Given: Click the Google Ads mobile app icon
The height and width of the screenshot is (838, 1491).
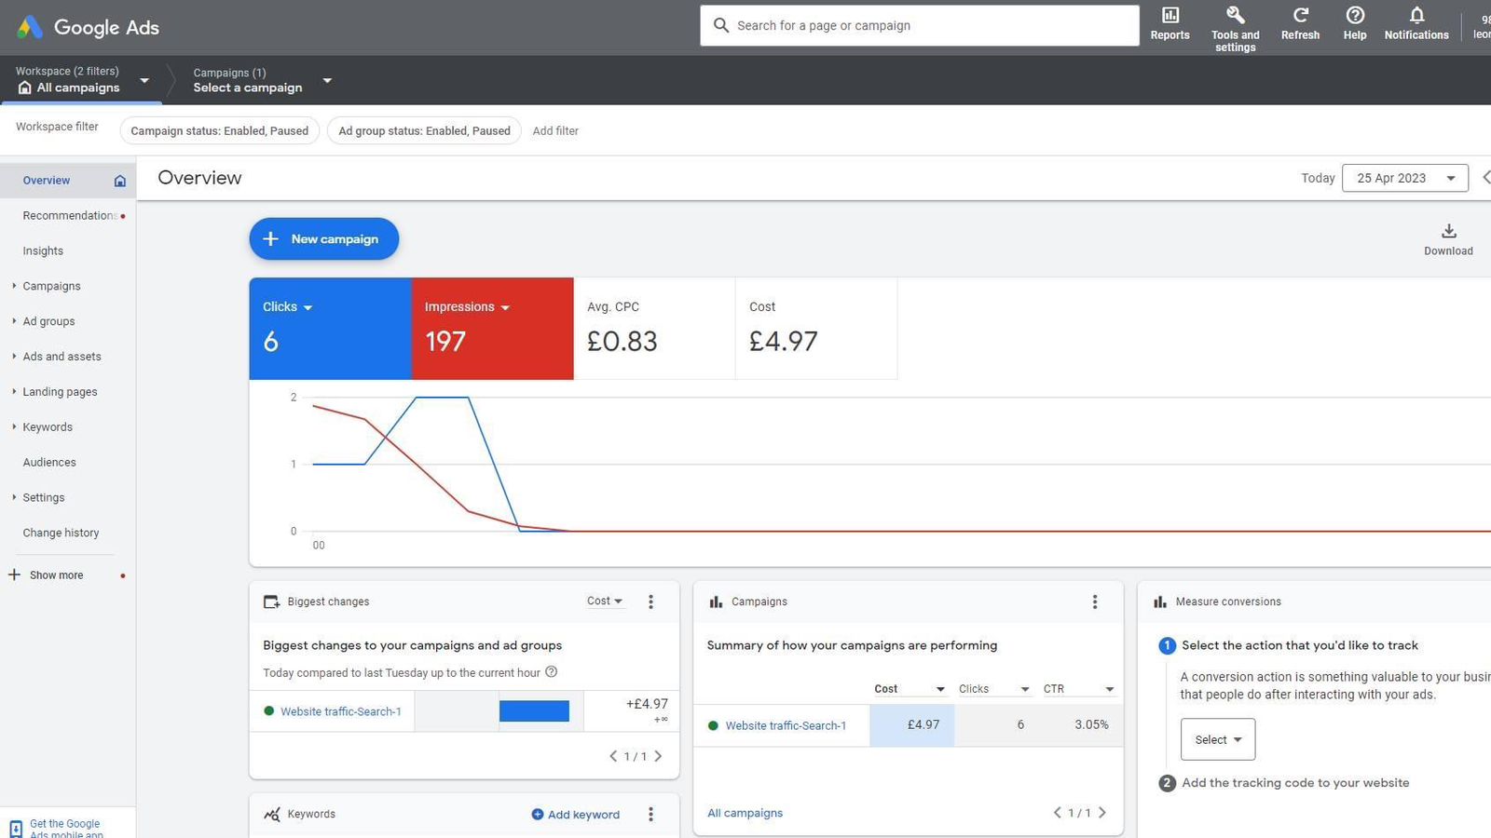Looking at the screenshot, I should [16, 829].
